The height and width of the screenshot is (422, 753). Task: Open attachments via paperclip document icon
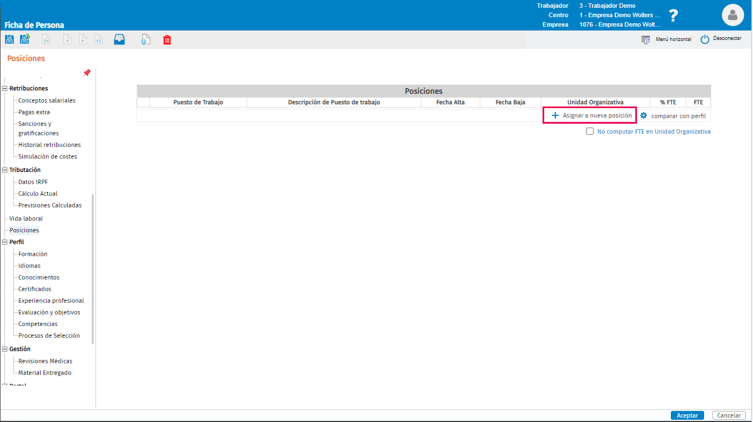tap(145, 39)
